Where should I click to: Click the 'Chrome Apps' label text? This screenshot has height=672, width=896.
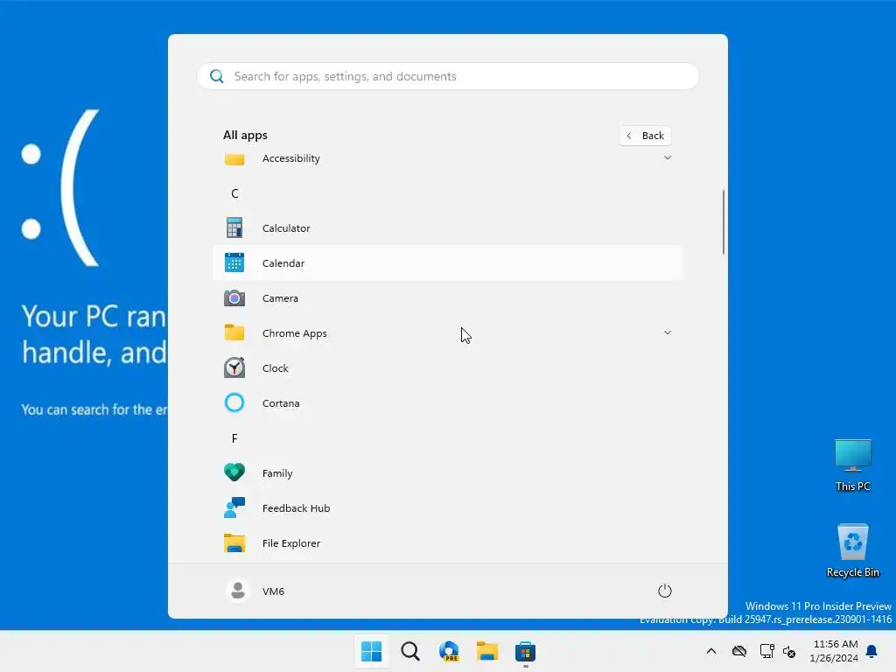(x=294, y=333)
